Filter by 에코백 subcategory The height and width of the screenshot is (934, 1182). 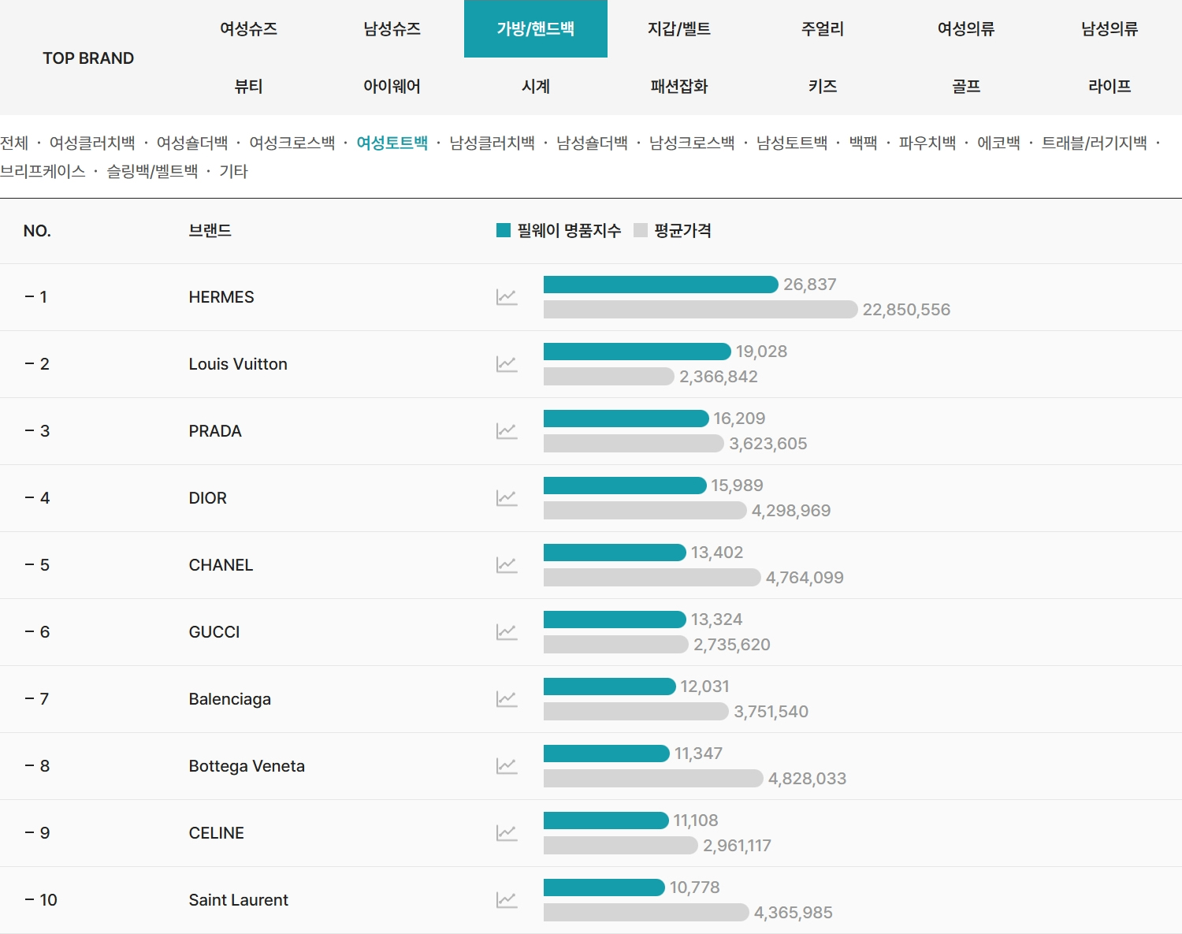coord(999,143)
